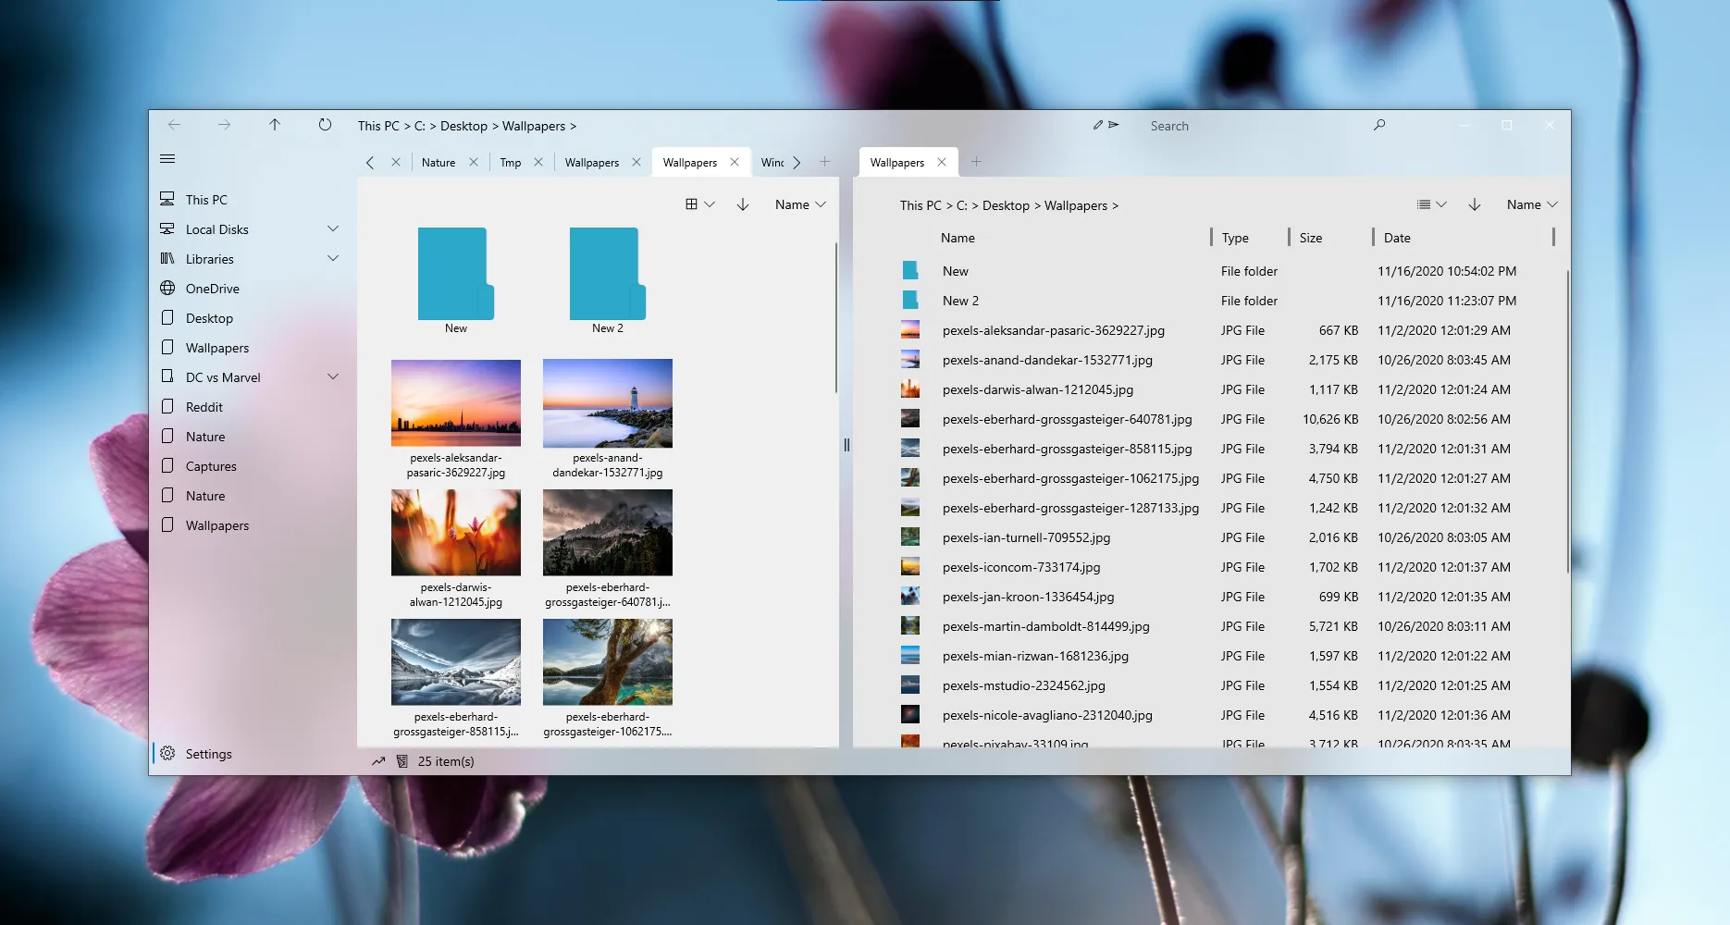Switch to the Tmp tab
This screenshot has width=1730, height=925.
[510, 162]
